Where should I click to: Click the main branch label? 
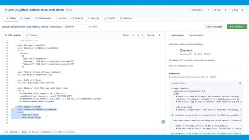[x=95, y=27]
